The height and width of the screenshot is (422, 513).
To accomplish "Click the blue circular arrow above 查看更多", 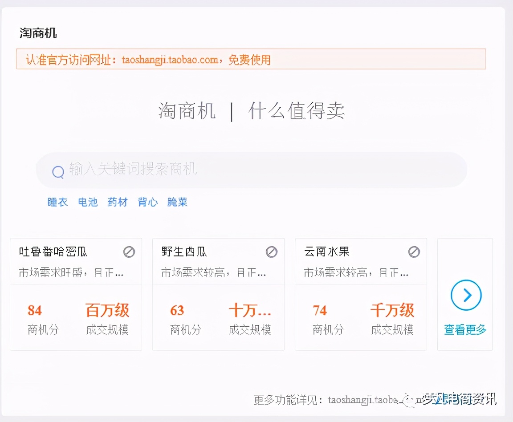I will coord(465,295).
